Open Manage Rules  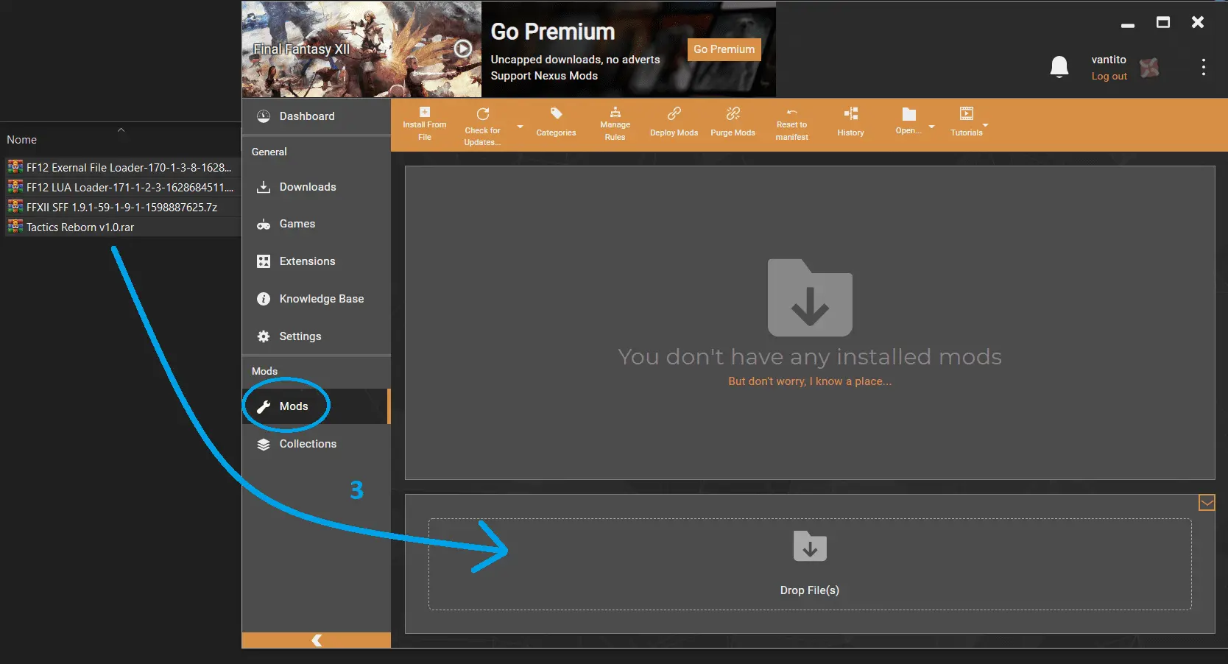[x=615, y=124]
